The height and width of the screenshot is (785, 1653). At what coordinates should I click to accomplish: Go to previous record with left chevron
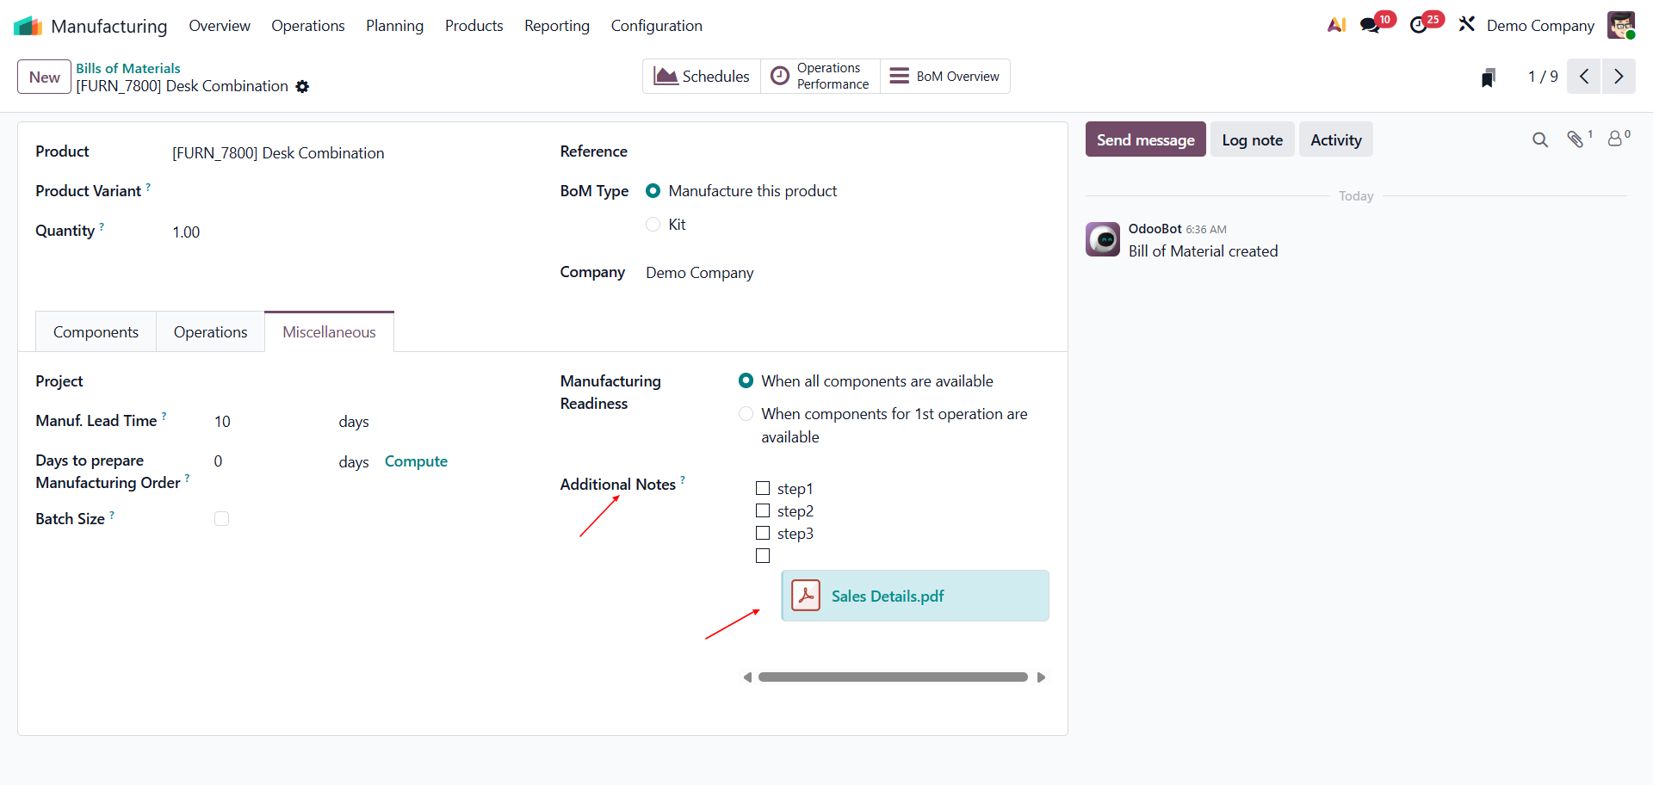[1584, 77]
